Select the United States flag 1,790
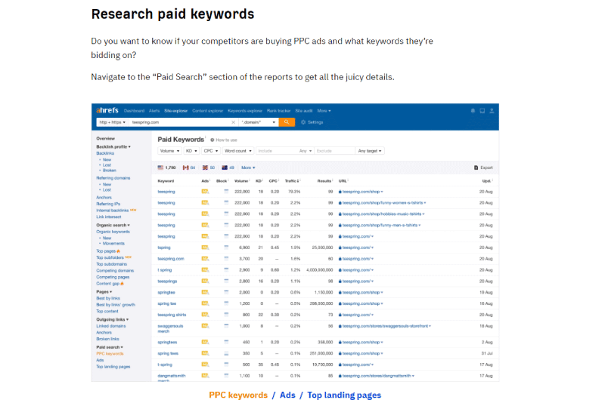 point(166,168)
